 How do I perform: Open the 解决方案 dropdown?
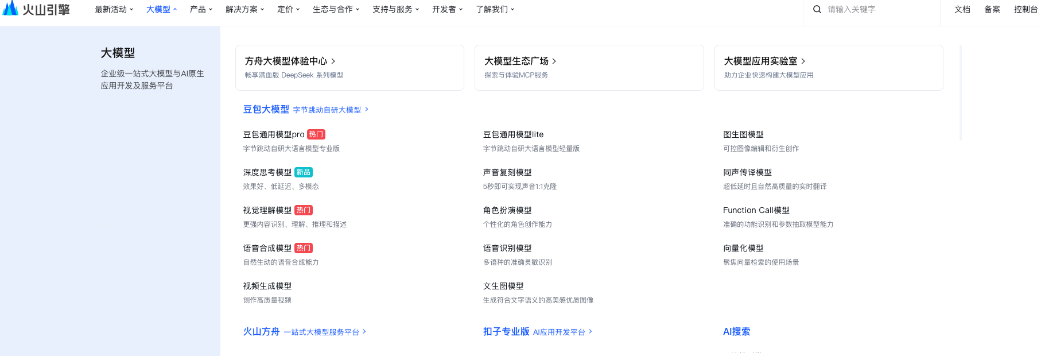click(x=244, y=9)
